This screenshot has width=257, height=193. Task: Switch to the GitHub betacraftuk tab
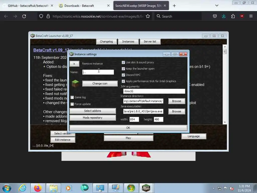click(28, 6)
